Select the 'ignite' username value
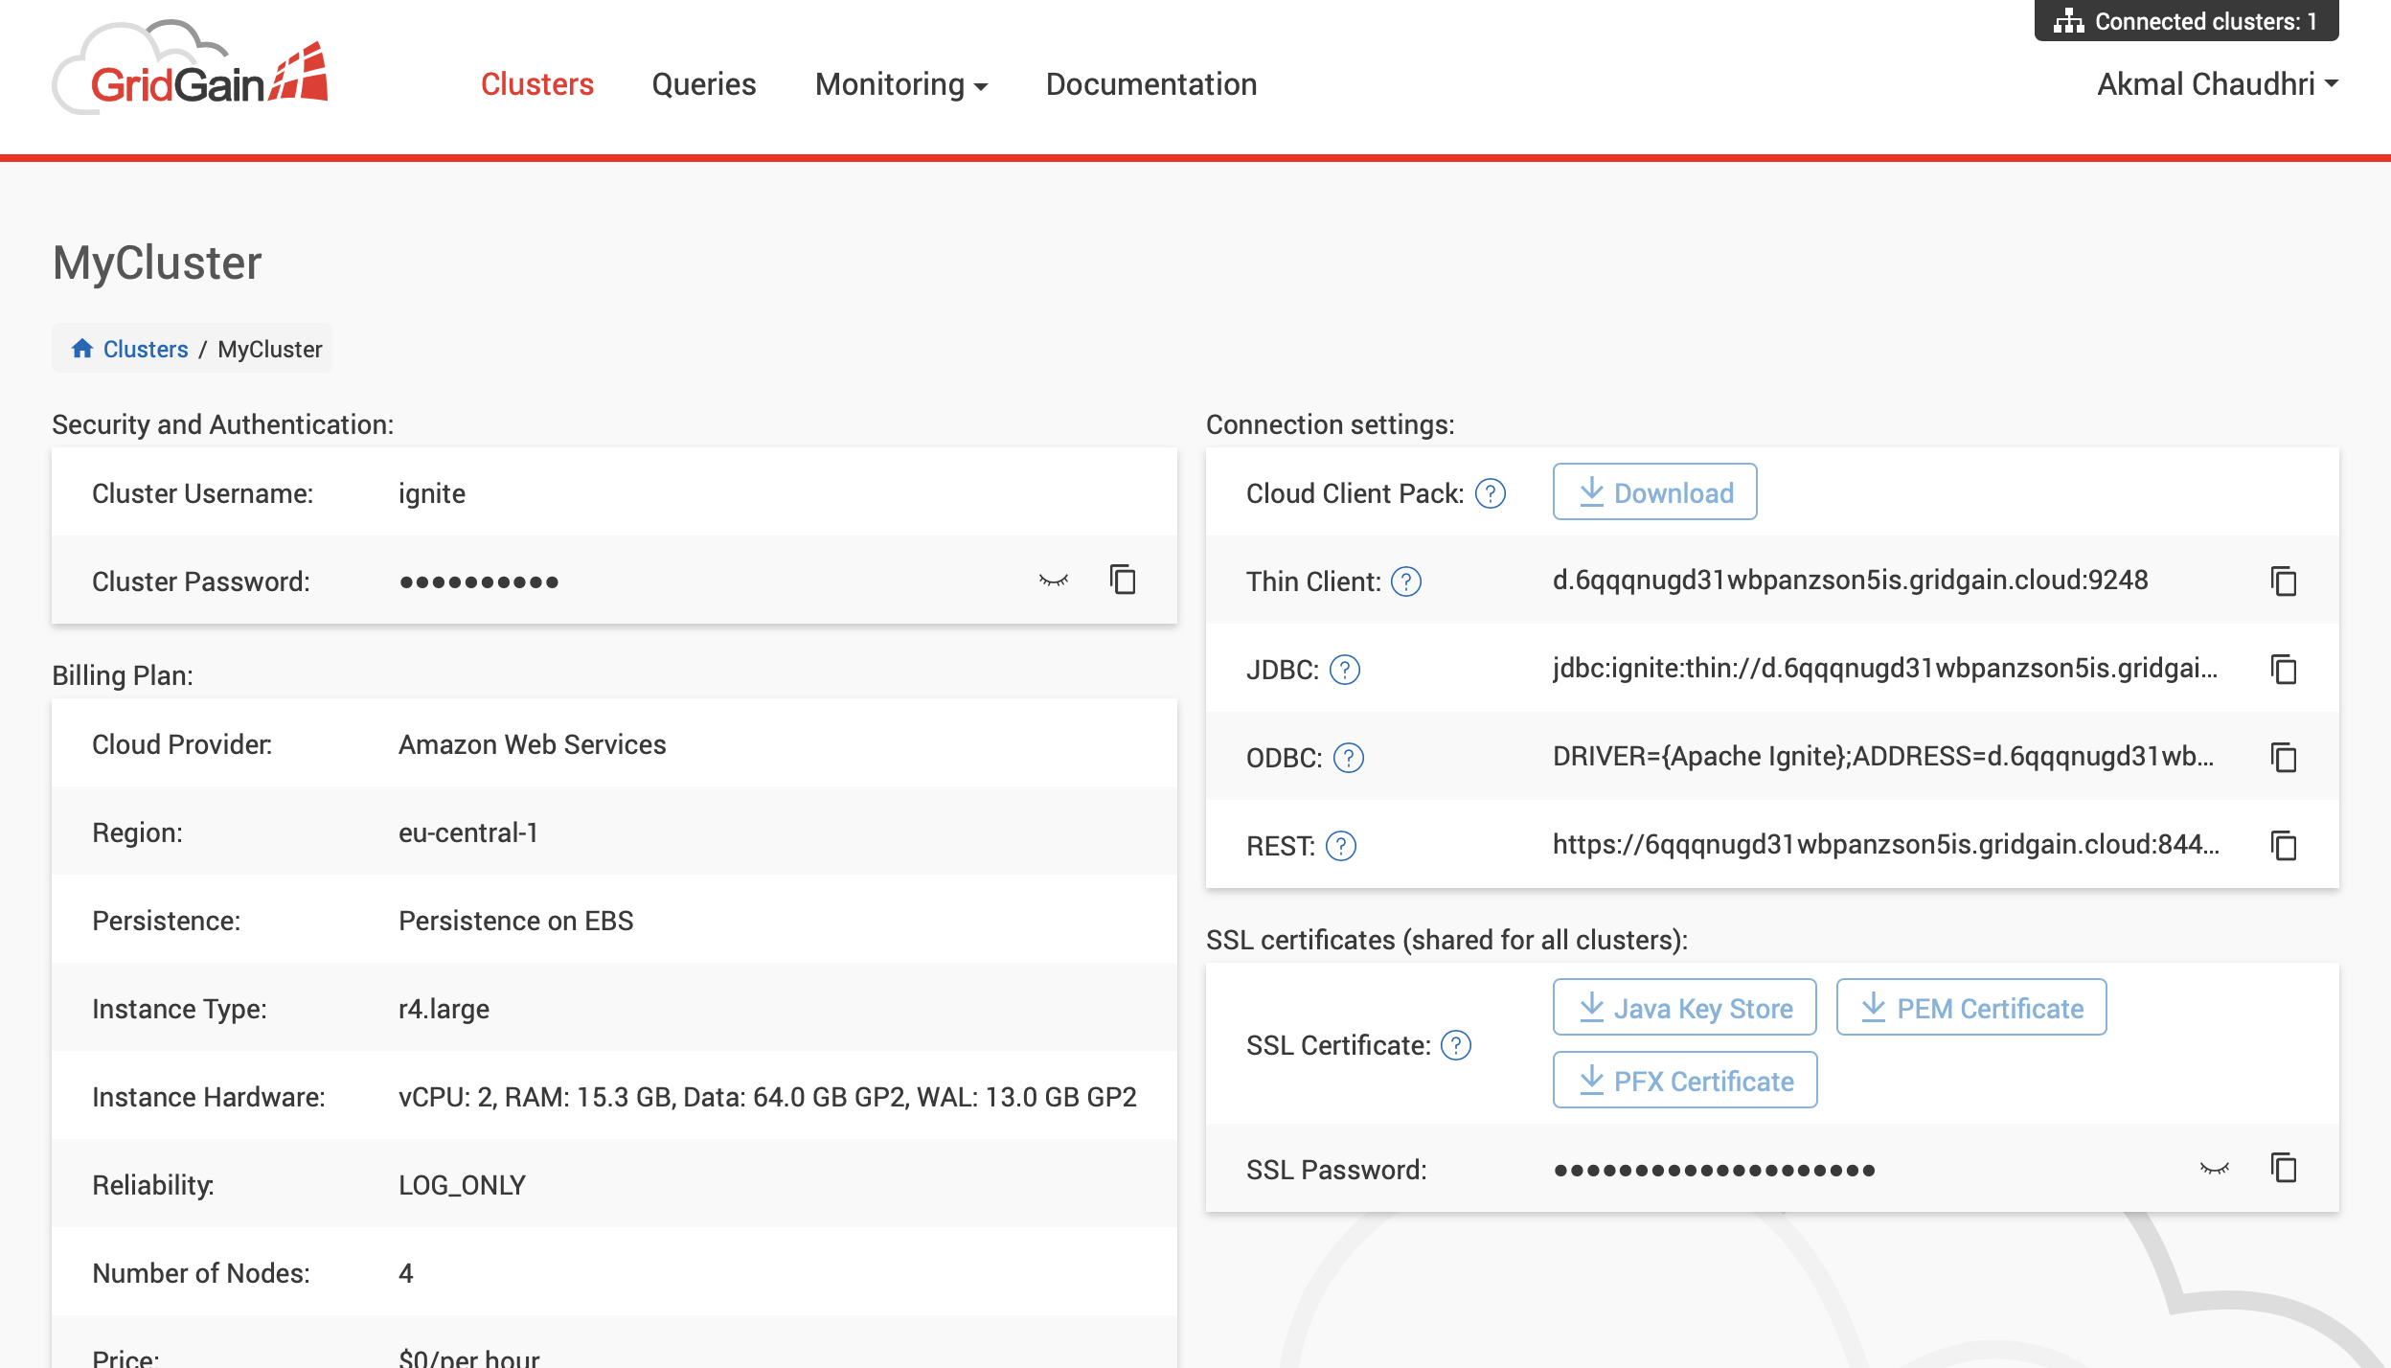Viewport: 2391px width, 1368px height. pyautogui.click(x=432, y=494)
